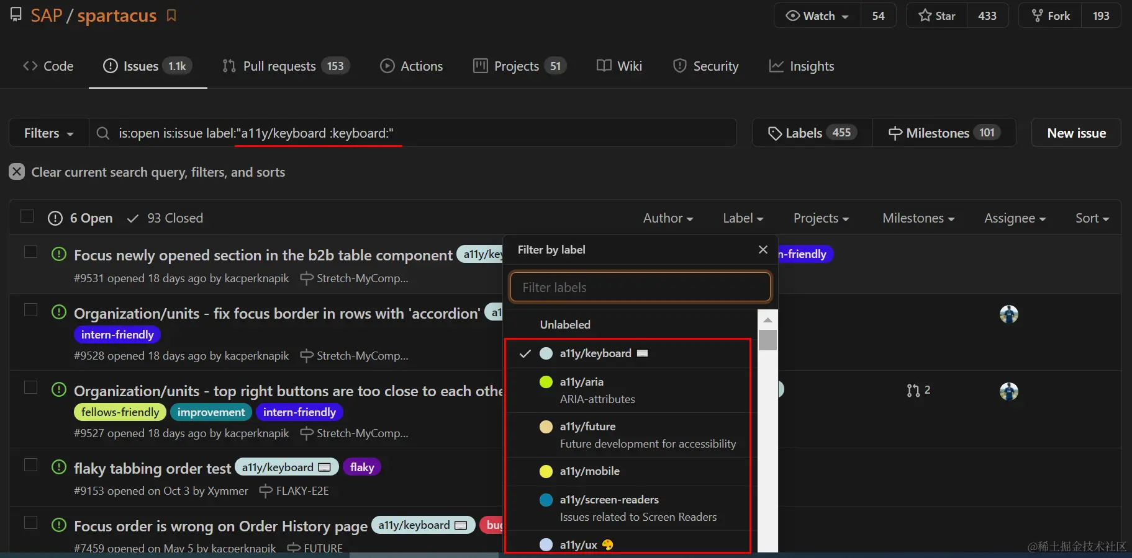Click milestone icon Stretch-MyComp on issue #9531
The width and height of the screenshot is (1132, 558).
[307, 278]
